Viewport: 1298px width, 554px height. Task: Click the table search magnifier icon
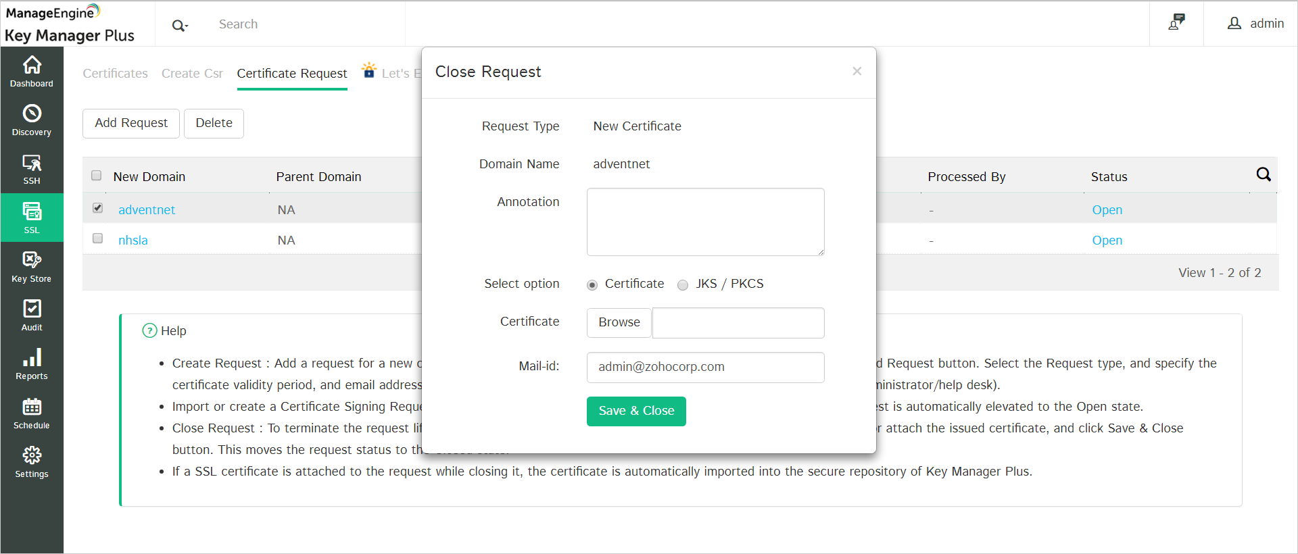(1263, 175)
